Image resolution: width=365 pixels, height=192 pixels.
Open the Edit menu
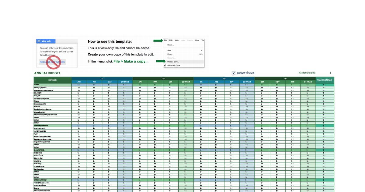pos(171,40)
